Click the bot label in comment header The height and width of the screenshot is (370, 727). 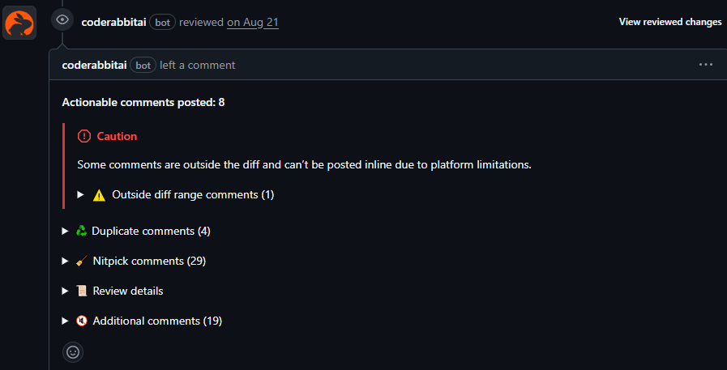[143, 66]
